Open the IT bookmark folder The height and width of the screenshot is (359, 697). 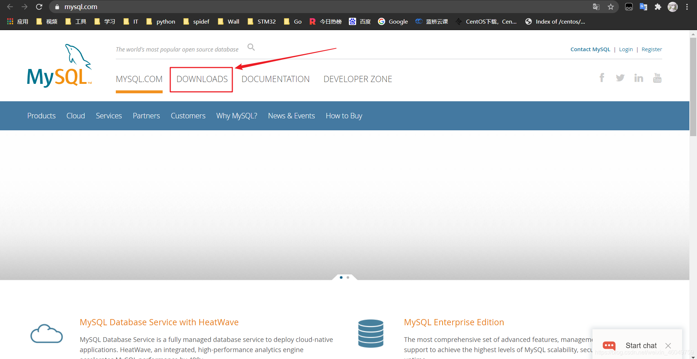tap(131, 21)
